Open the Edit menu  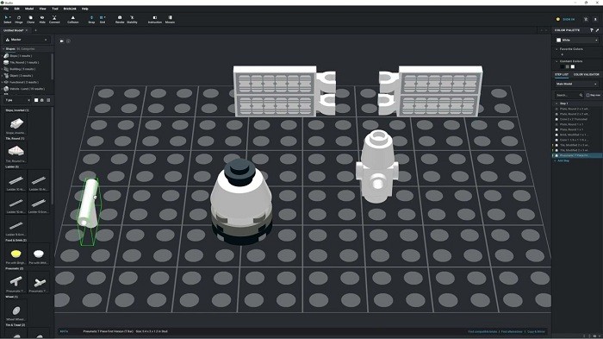click(17, 9)
